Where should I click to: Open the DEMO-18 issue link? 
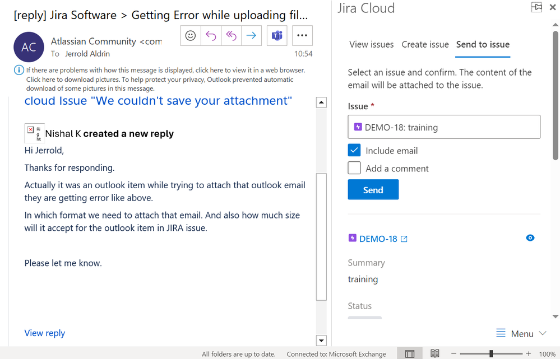click(378, 239)
